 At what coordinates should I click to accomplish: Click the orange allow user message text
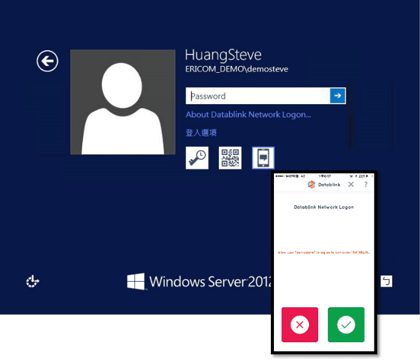[x=324, y=253]
